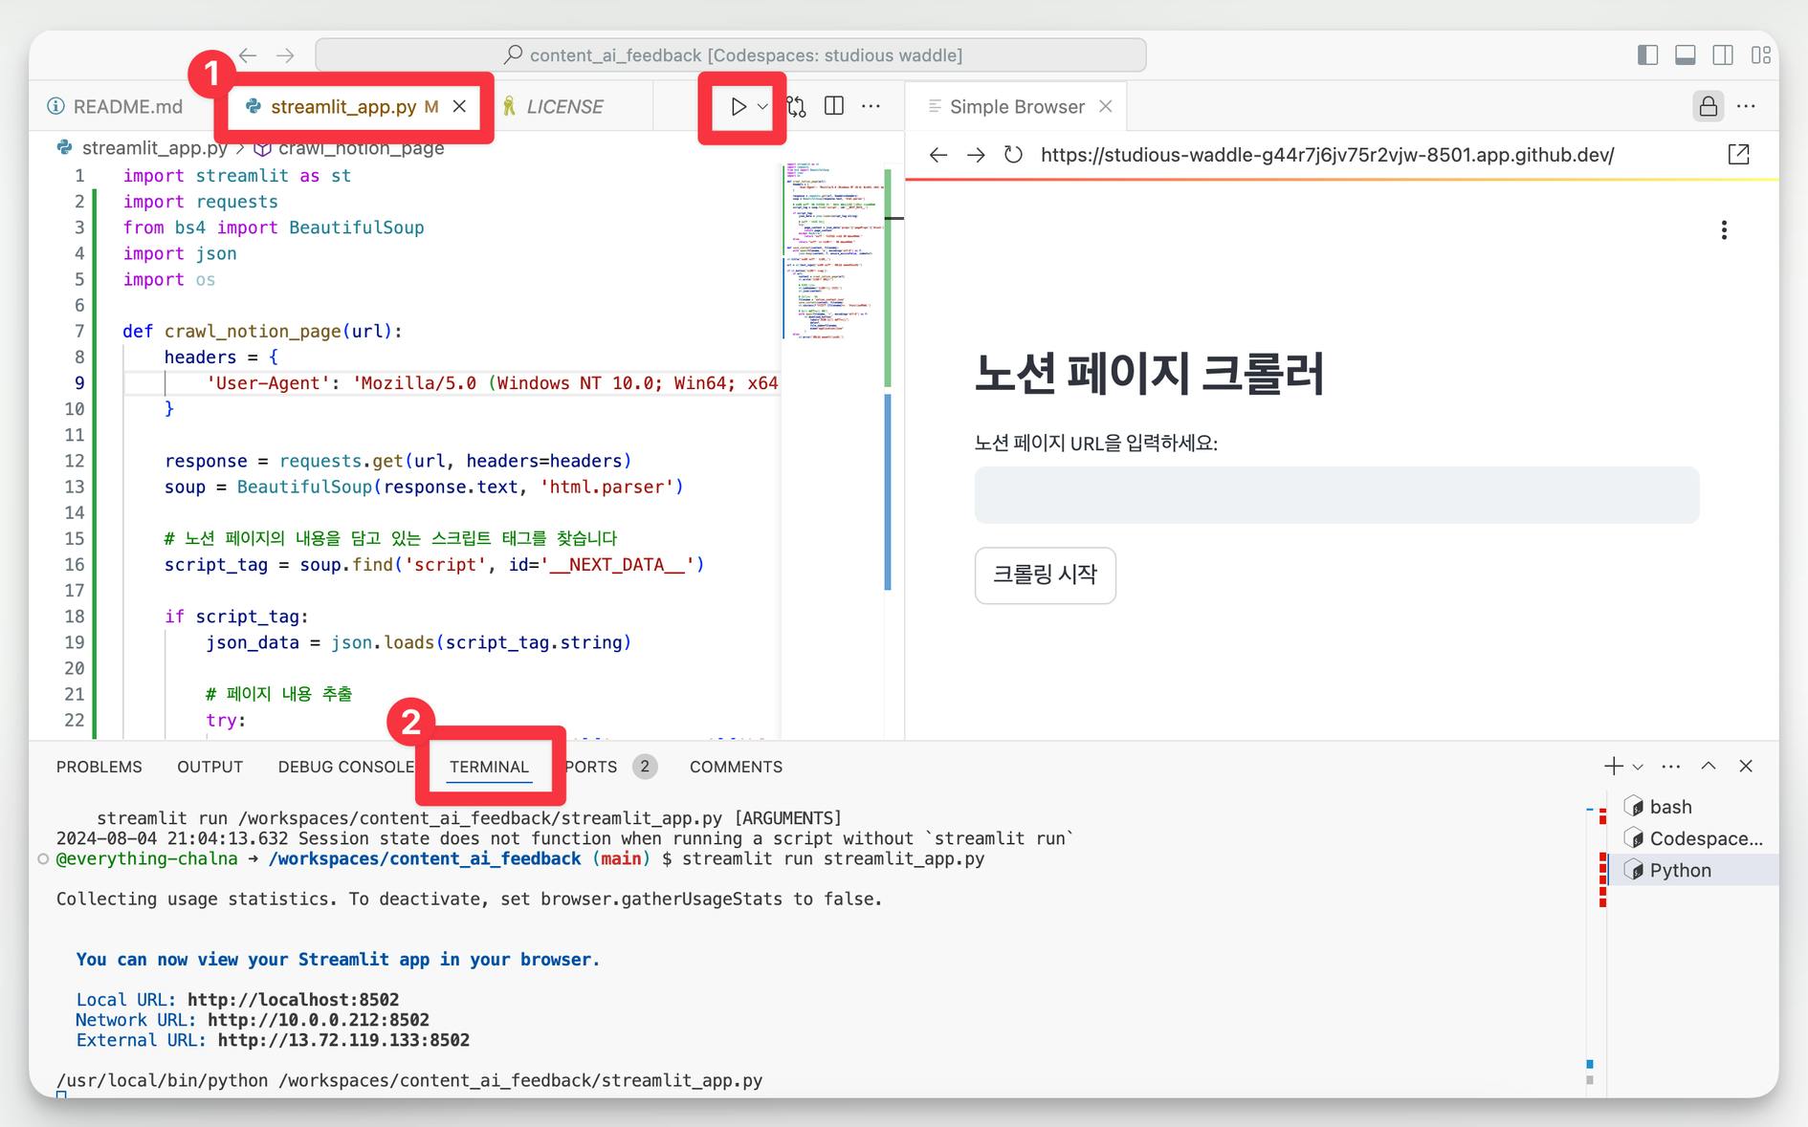Close the streamlit_app.py tab
The width and height of the screenshot is (1808, 1127).
point(459,106)
